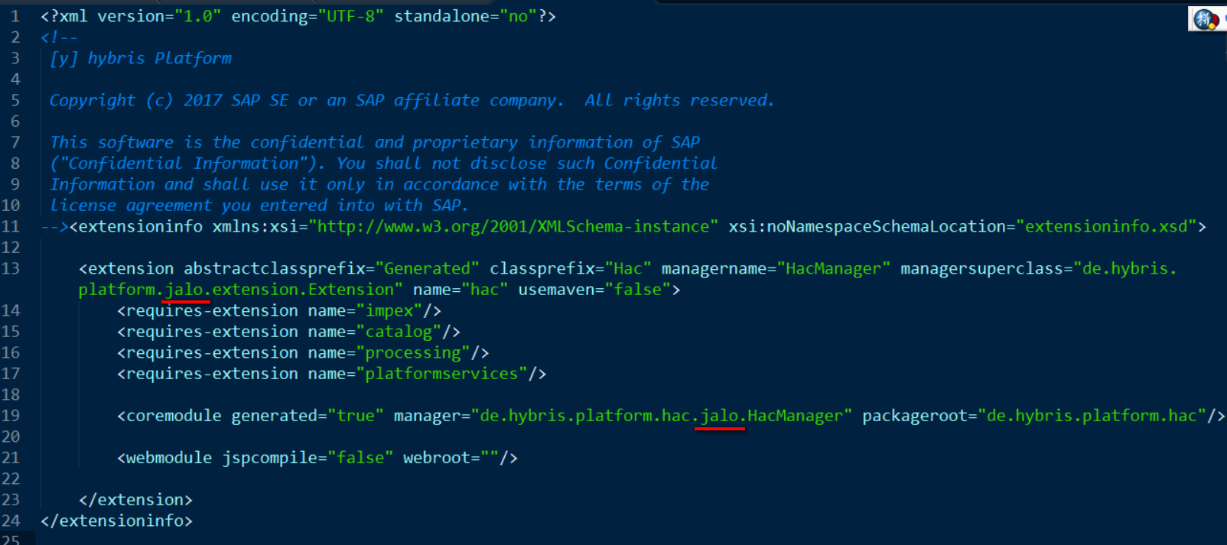Click the "<extensioninfo" opening tag name
Image resolution: width=1227 pixels, height=545 pixels.
(136, 226)
